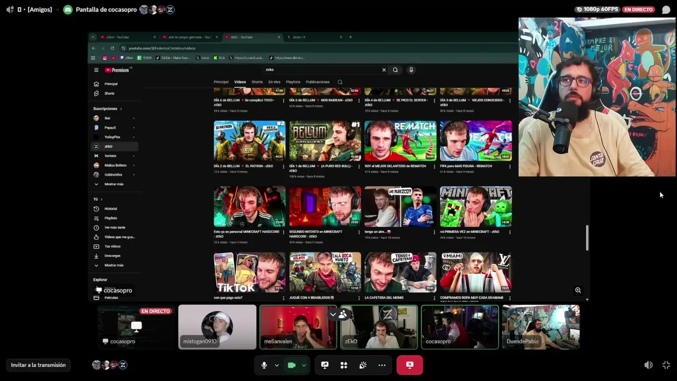Open the PepazX subscription
Image resolution: width=677 pixels, height=381 pixels.
tap(114, 128)
